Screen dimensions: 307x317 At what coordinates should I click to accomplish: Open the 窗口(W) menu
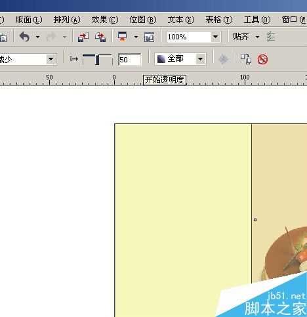294,20
